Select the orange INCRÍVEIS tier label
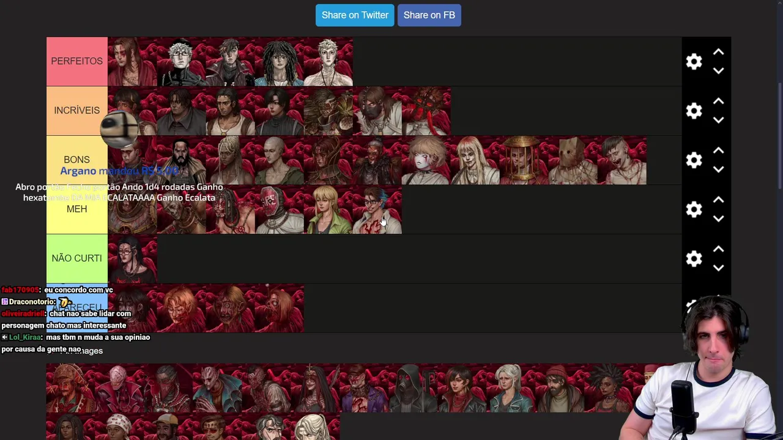The image size is (783, 440). tap(77, 111)
